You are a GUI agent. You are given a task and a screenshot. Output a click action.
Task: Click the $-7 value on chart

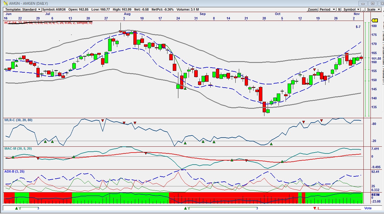(358, 27)
